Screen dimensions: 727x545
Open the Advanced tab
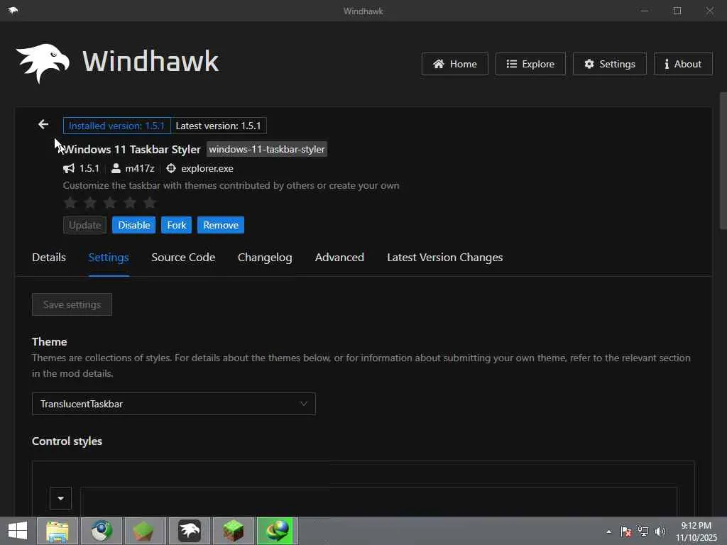click(x=339, y=258)
